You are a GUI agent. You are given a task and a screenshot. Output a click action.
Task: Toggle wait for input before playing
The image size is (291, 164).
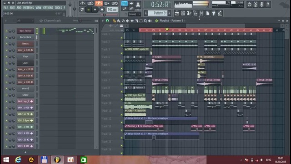click(90, 3)
